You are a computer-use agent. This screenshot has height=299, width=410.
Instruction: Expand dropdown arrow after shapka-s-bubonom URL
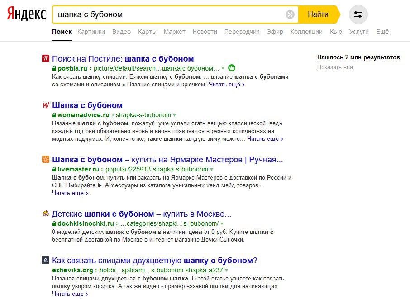tap(174, 115)
